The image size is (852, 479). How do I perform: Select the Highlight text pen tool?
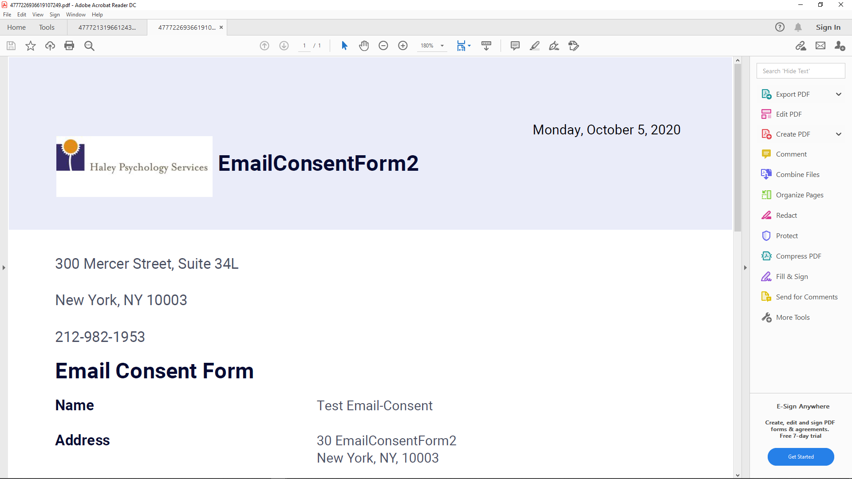535,46
